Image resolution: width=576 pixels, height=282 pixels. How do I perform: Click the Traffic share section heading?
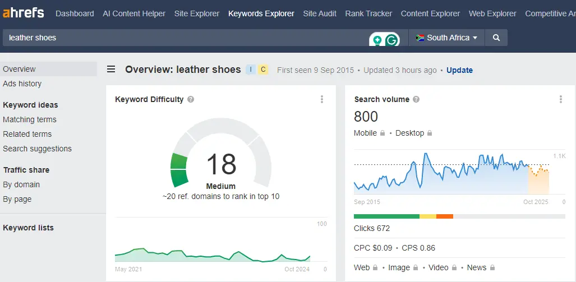(x=26, y=170)
